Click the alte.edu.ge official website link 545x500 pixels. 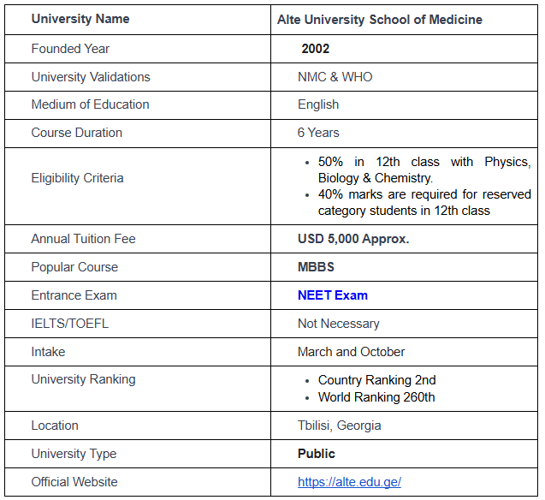pos(349,482)
